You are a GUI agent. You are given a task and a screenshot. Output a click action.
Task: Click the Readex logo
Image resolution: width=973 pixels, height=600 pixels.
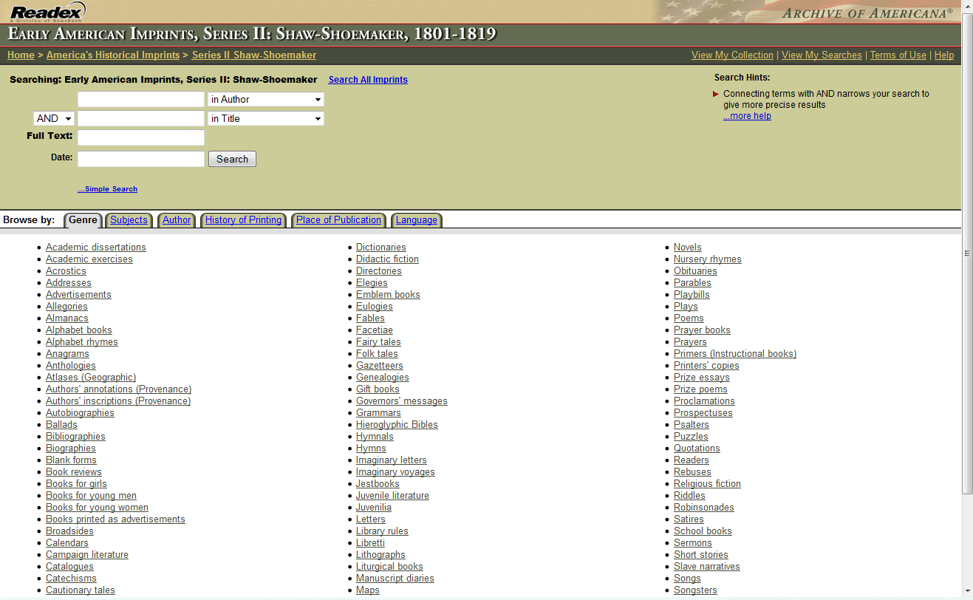[47, 12]
